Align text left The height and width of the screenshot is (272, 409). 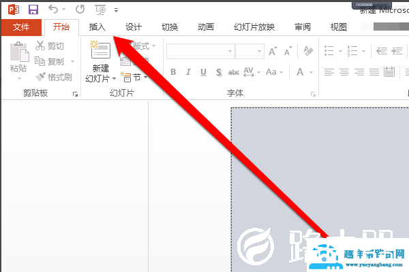[329, 72]
